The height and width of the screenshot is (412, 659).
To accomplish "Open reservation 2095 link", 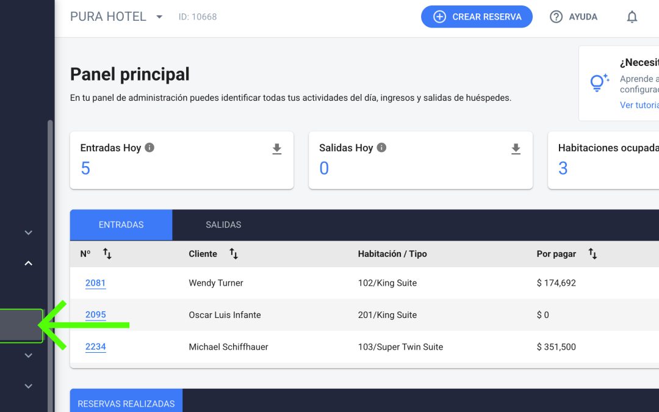I will [95, 315].
